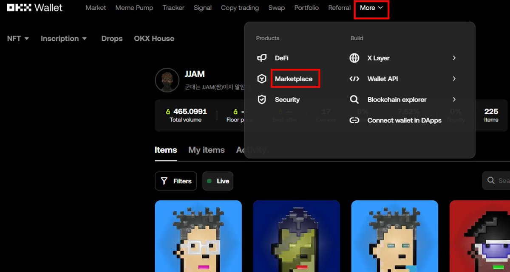Click the items search field
The image size is (510, 272).
click(x=496, y=181)
